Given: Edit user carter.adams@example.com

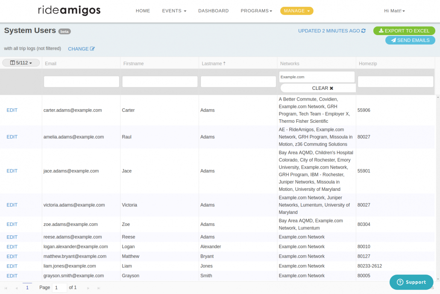Looking at the screenshot, I should [12, 110].
